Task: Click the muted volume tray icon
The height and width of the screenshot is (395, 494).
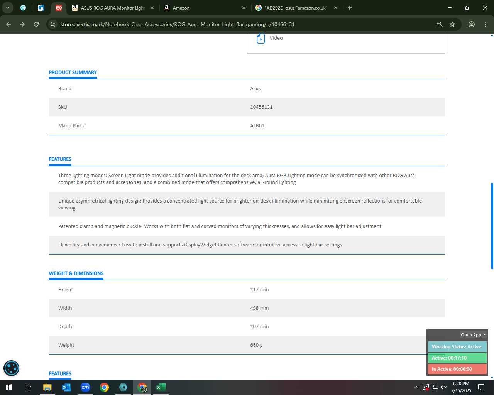Action: pyautogui.click(x=444, y=387)
